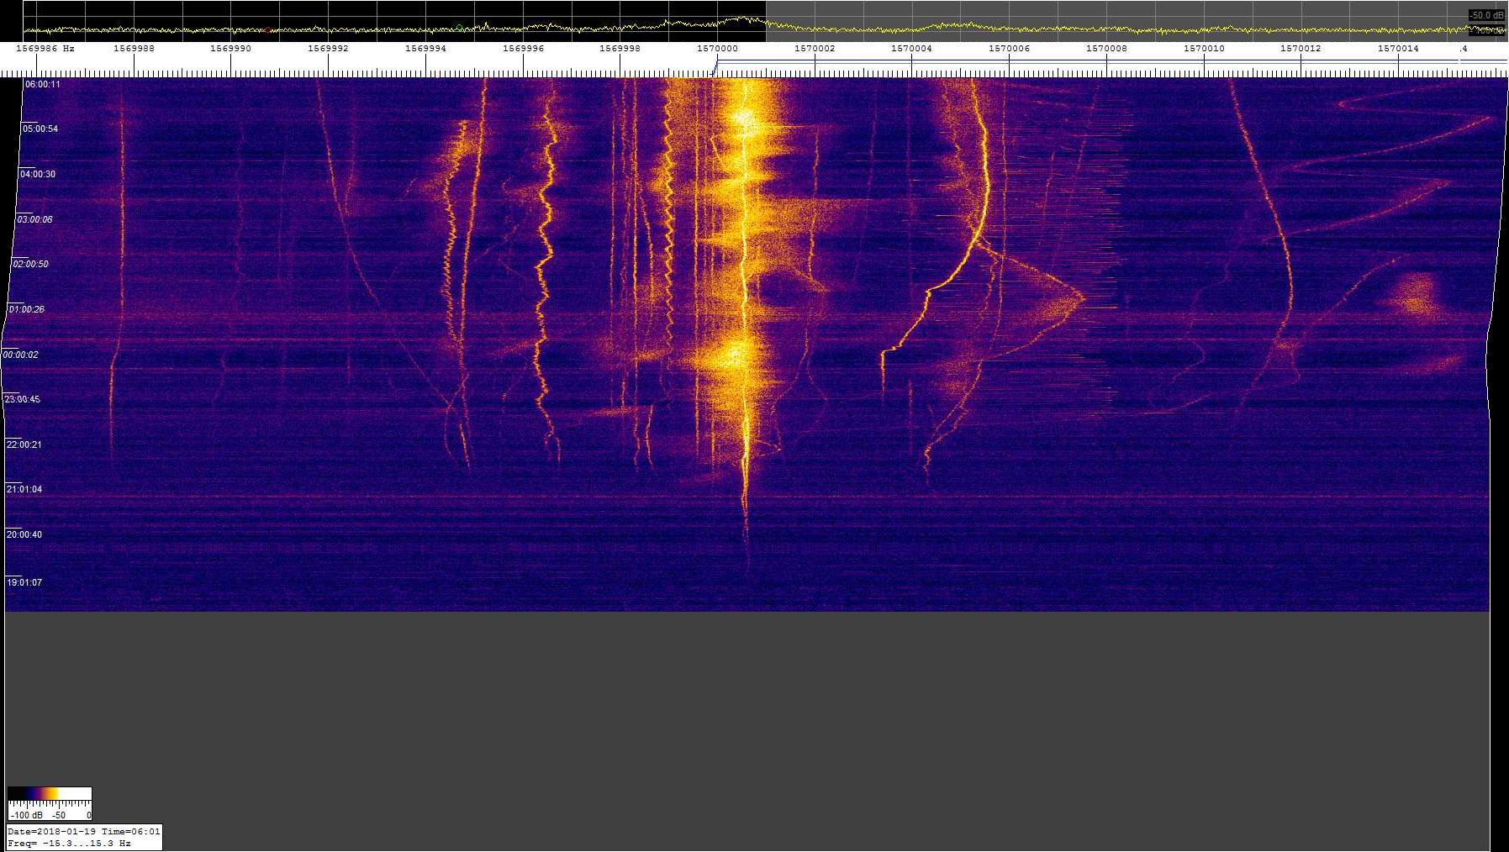Click the 1570014 frequency axis label
Screen dimensions: 1509x852
pyautogui.click(x=1398, y=49)
